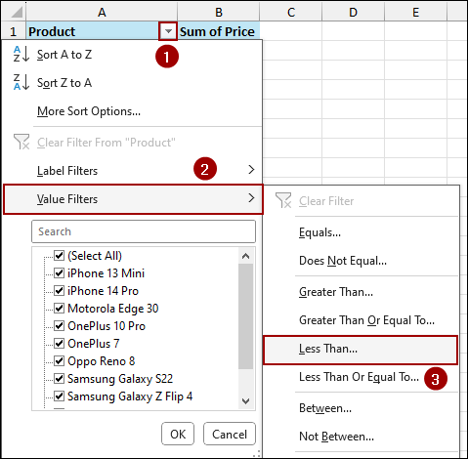
Task: Uncheck the OnePlus 7 checkbox
Action: (x=59, y=343)
